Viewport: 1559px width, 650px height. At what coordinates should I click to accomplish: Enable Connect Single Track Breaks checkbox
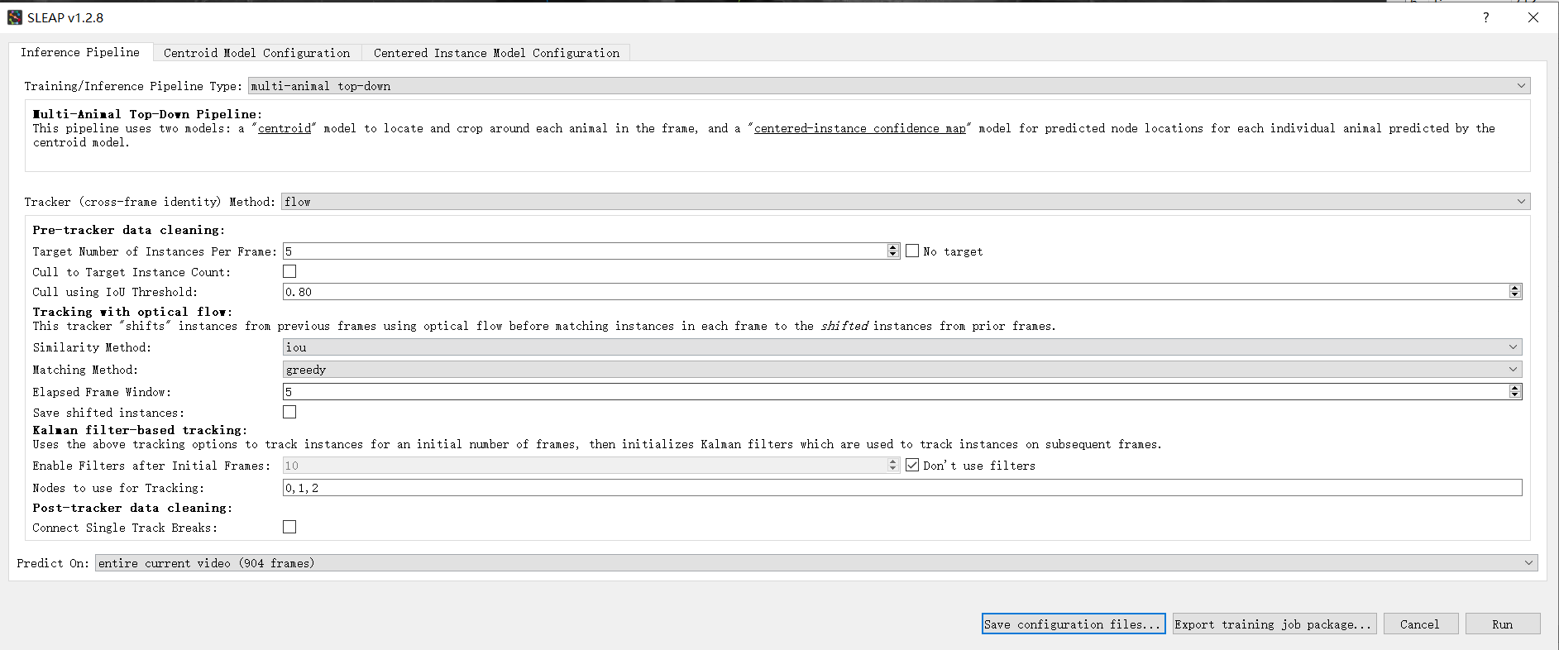[x=289, y=527]
